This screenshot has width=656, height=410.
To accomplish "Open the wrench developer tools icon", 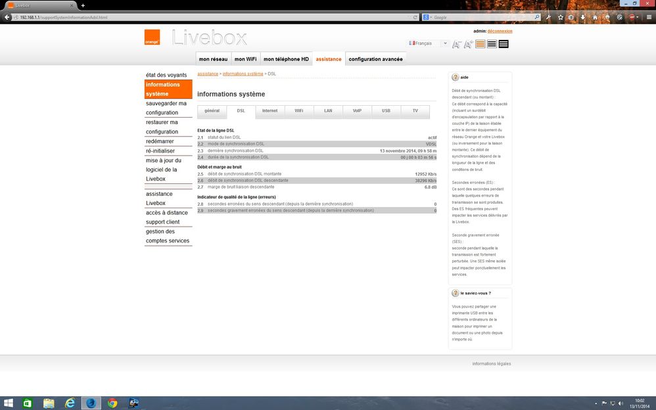I will 548,17.
